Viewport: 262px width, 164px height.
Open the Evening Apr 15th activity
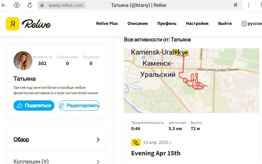[156, 153]
